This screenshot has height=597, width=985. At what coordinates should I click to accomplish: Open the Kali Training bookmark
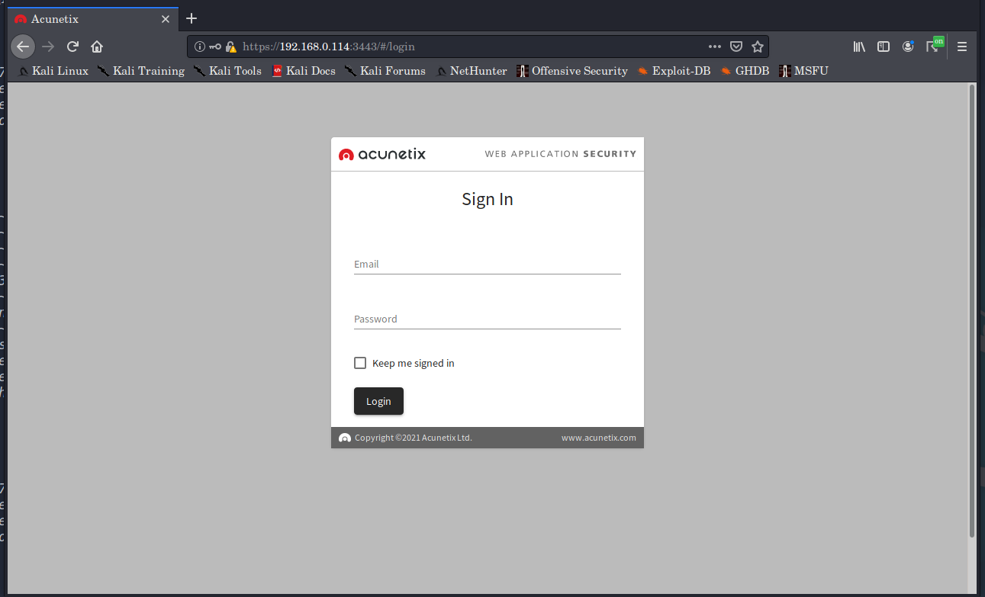141,71
